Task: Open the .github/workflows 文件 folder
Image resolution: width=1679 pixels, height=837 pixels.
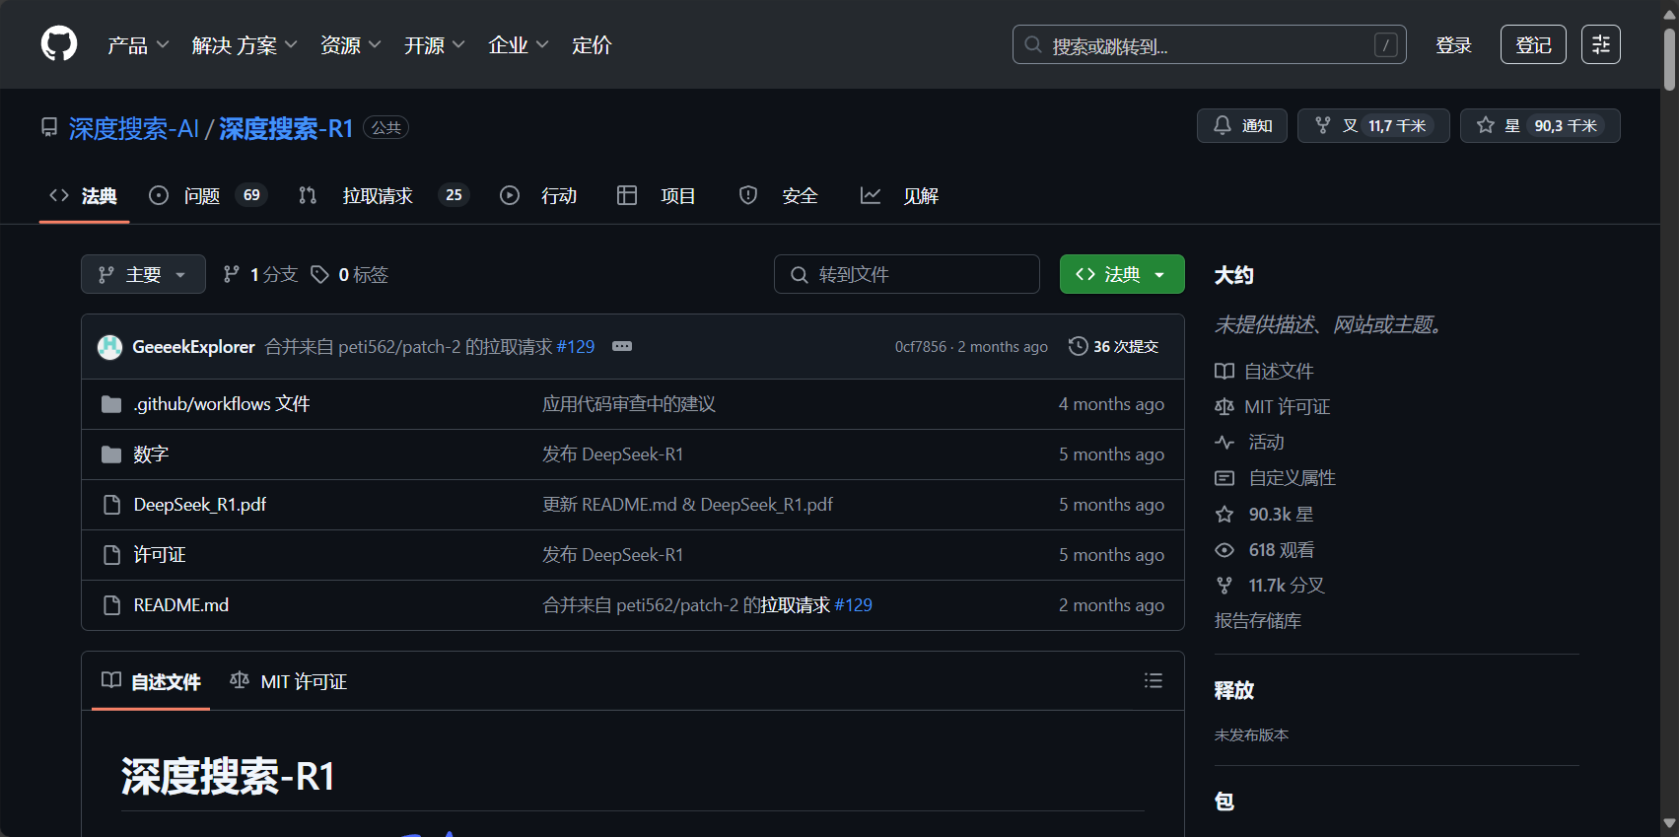Action: [222, 404]
